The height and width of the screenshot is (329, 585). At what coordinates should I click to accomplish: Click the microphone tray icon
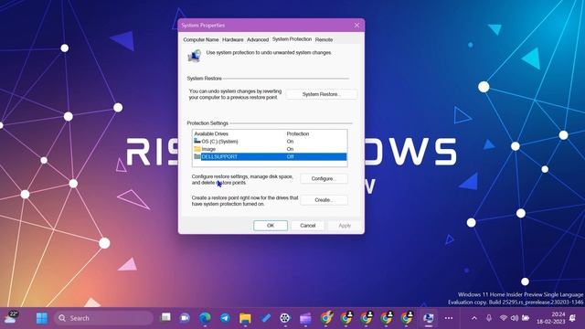point(489,318)
